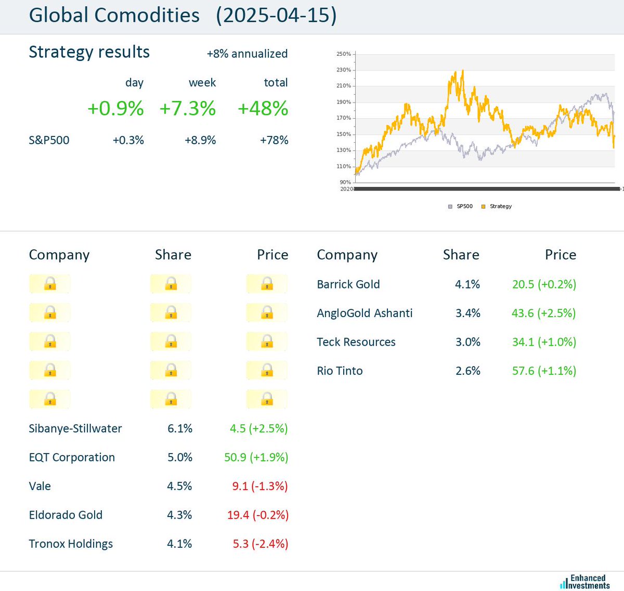Click the S&P500 week value +8.9%

click(x=200, y=140)
